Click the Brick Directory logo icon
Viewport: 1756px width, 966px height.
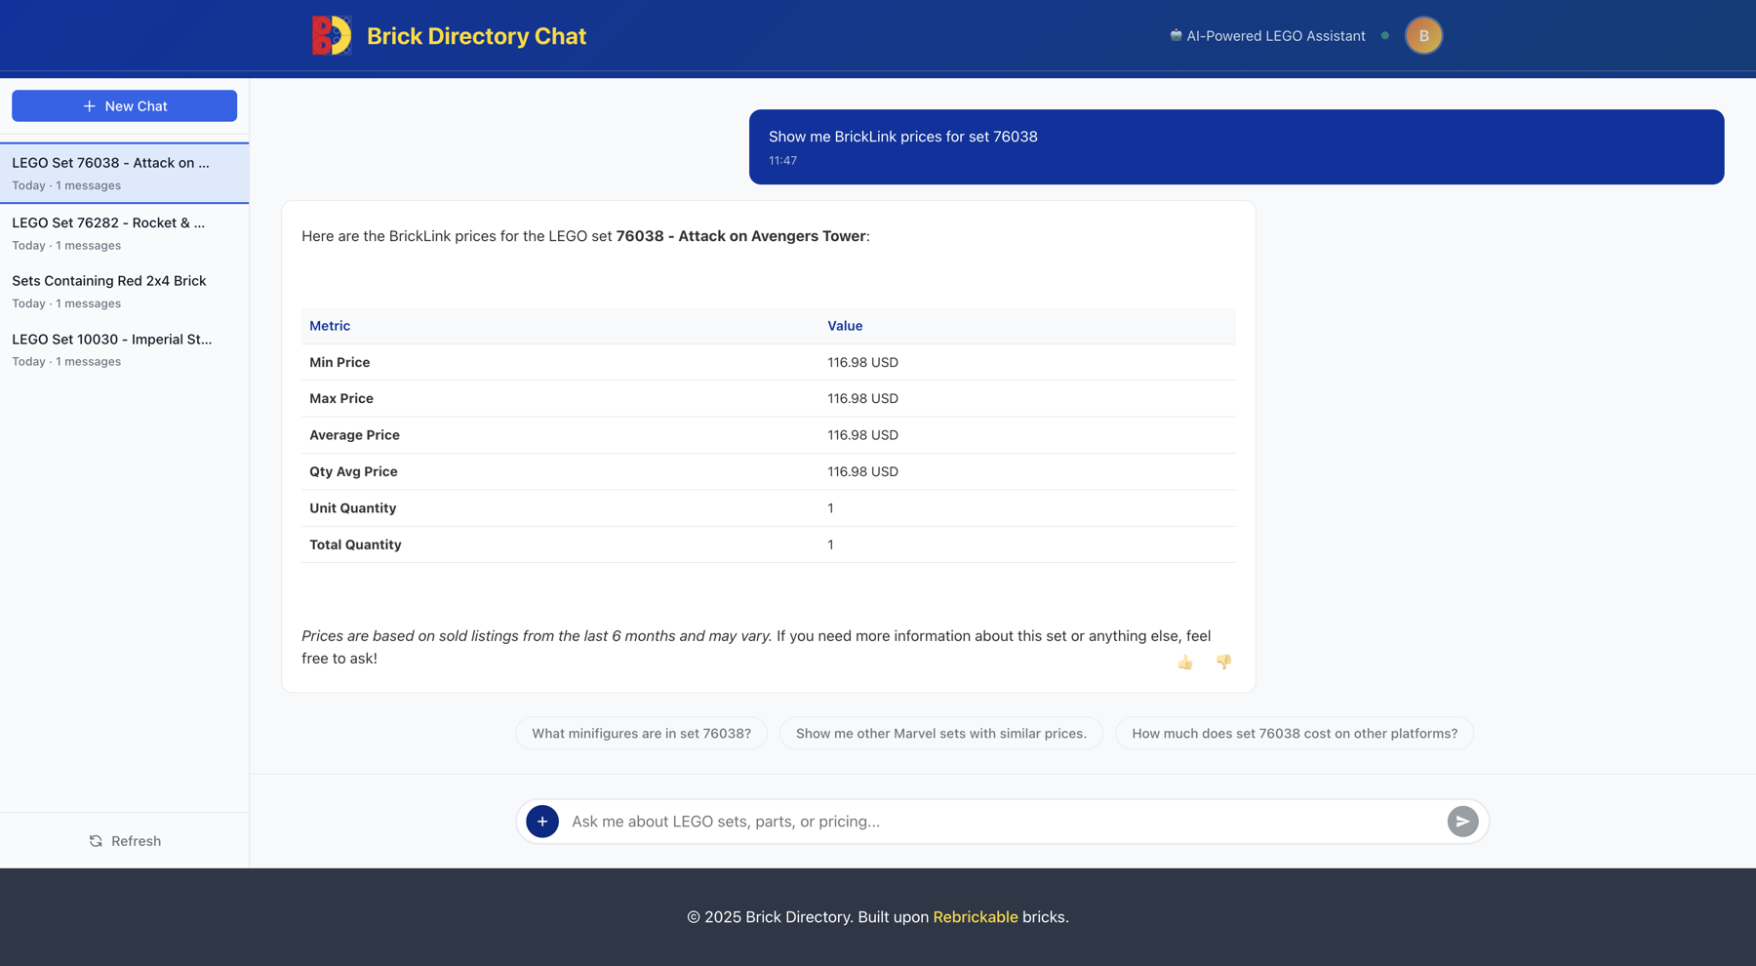(x=330, y=35)
